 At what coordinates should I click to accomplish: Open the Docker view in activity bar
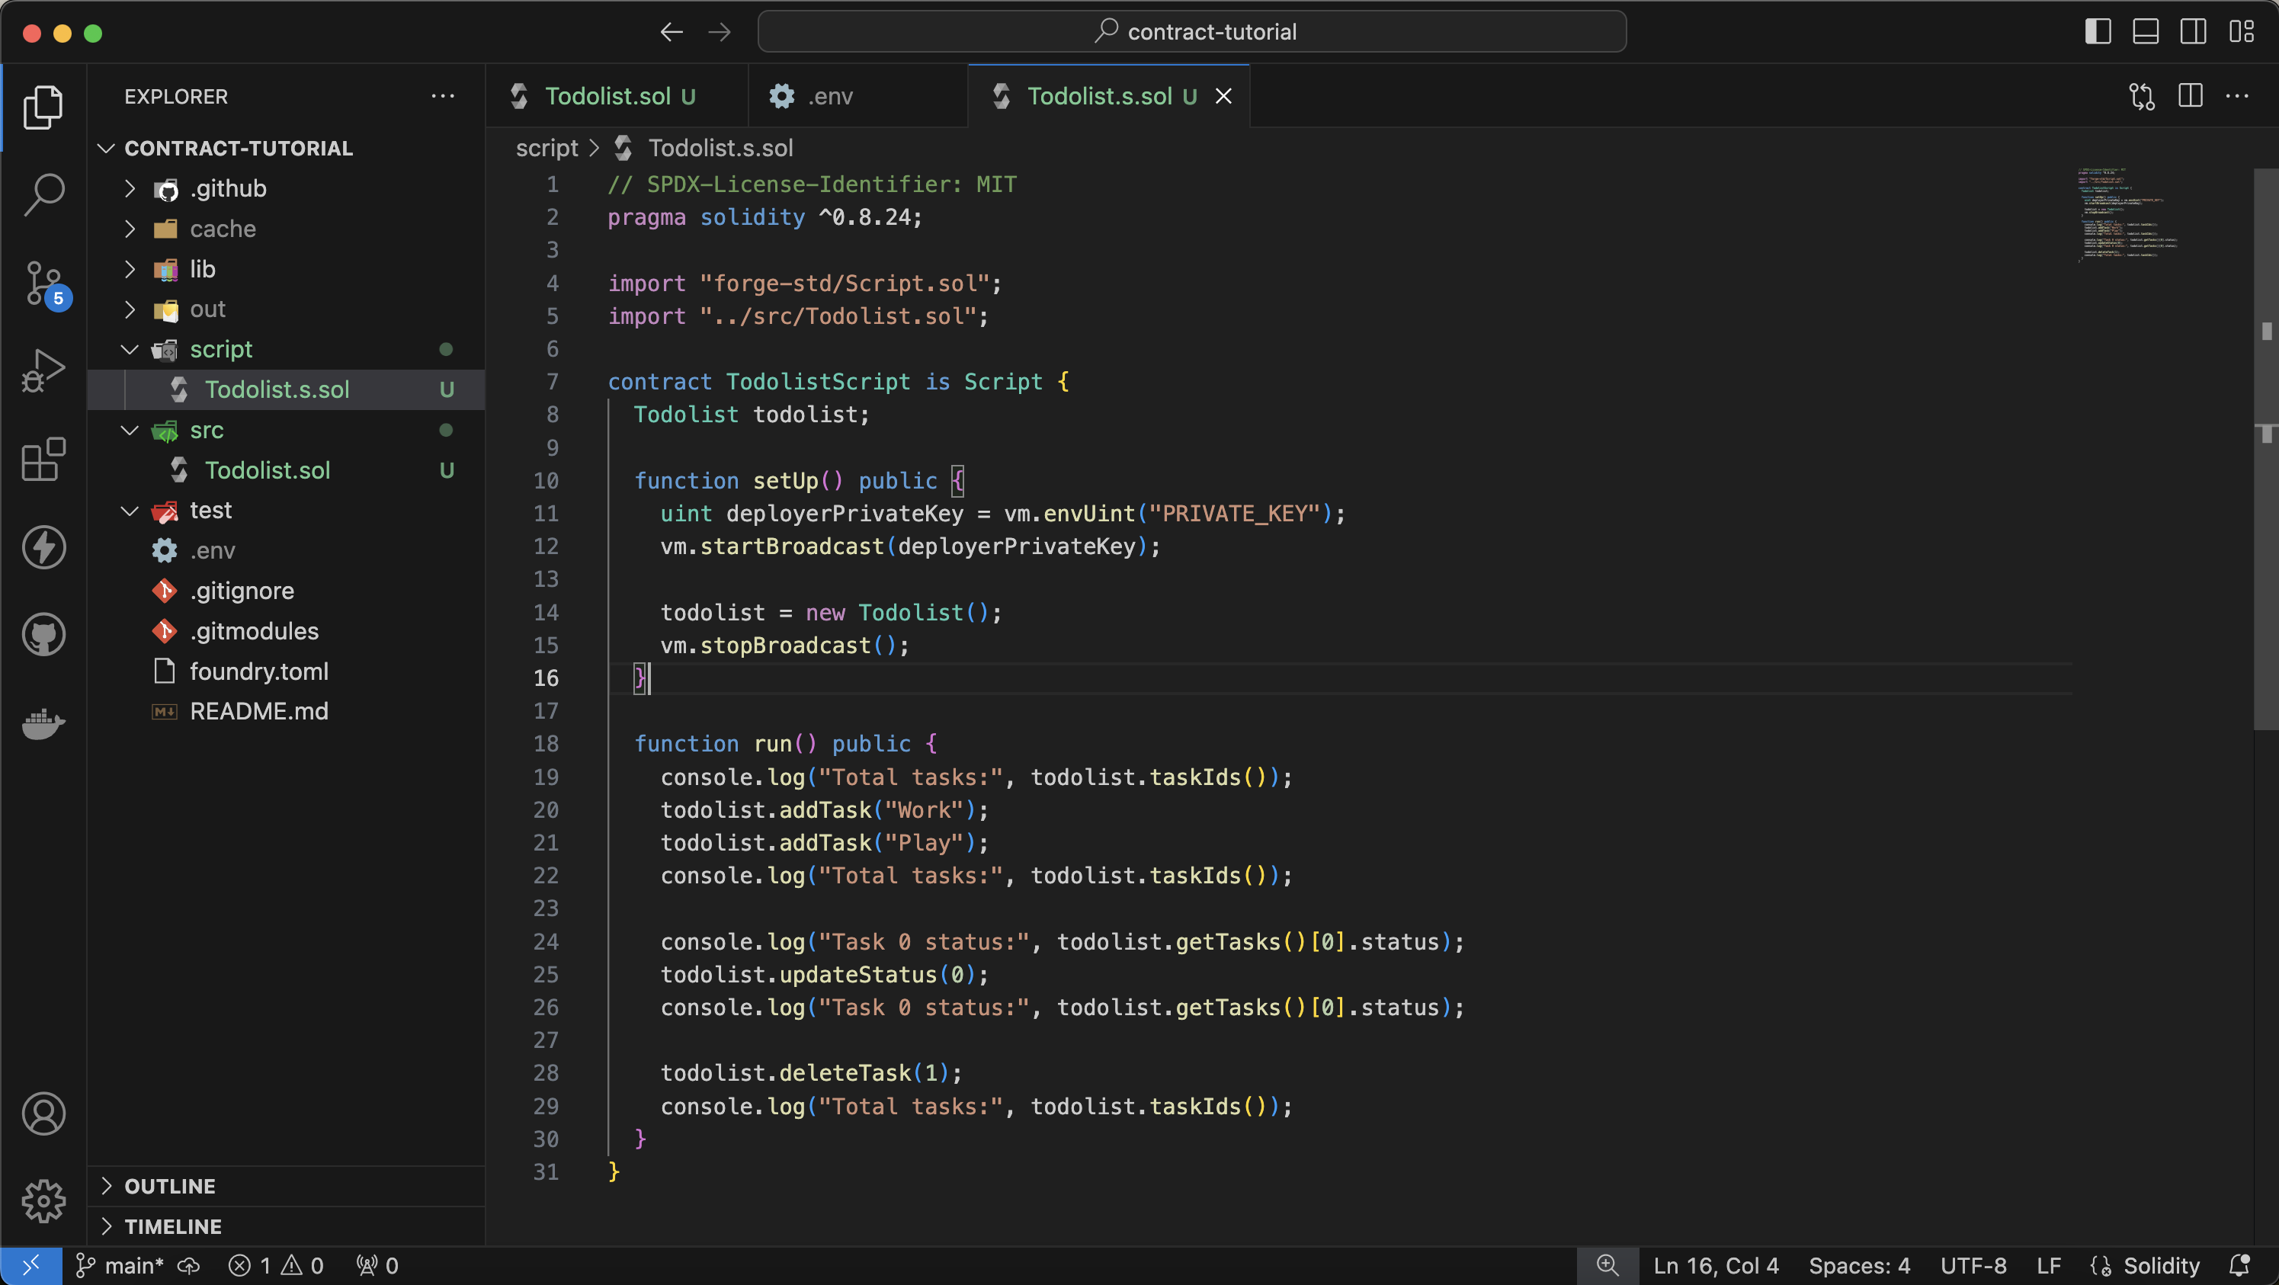[43, 723]
